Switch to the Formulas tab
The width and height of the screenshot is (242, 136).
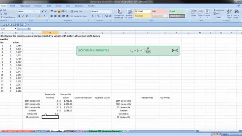coord(38,6)
